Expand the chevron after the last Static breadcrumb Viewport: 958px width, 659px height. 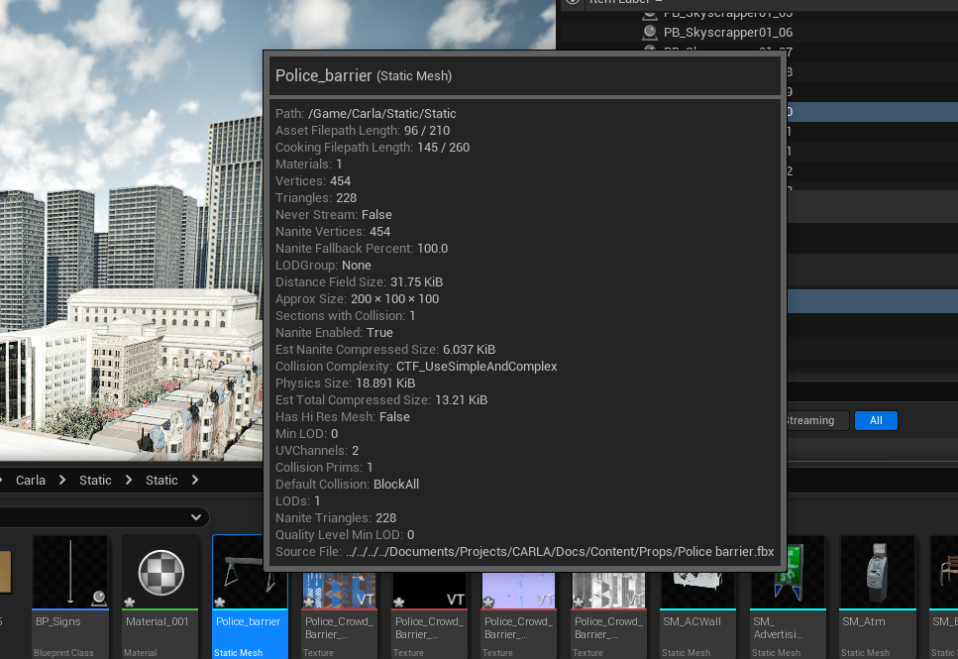(195, 480)
